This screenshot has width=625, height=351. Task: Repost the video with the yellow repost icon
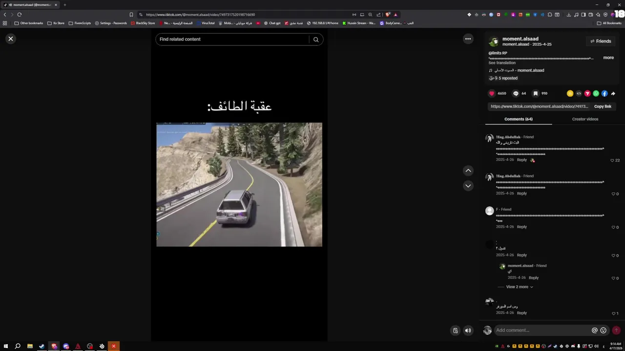coord(570,94)
